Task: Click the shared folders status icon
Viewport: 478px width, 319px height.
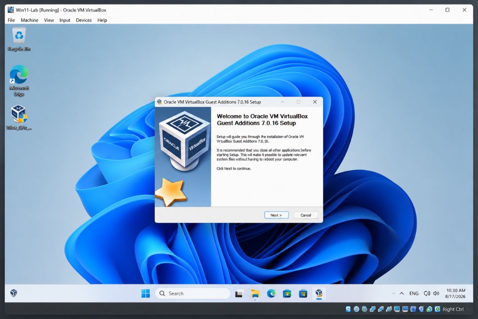Action: pos(389,309)
